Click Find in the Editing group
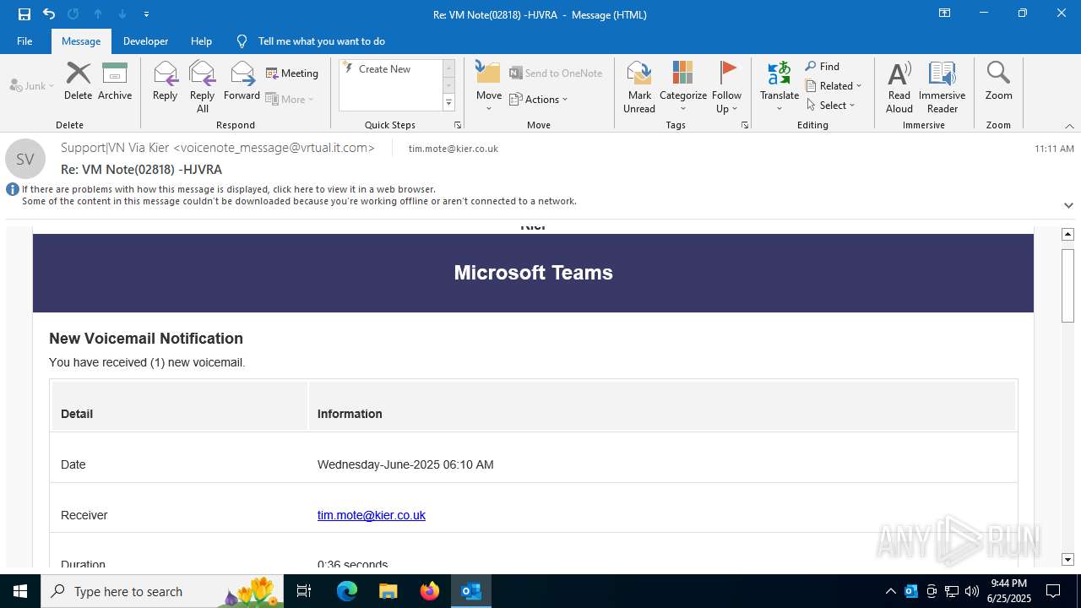 (823, 67)
